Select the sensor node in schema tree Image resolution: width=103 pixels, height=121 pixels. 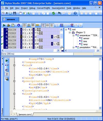86,39
